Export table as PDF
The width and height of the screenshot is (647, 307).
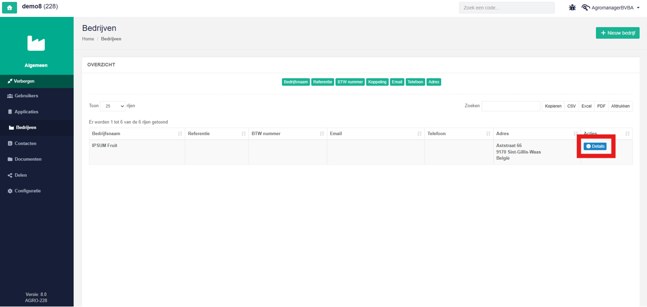point(601,106)
